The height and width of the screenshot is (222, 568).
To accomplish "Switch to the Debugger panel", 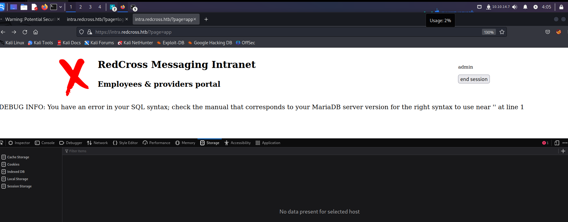I will point(71,143).
